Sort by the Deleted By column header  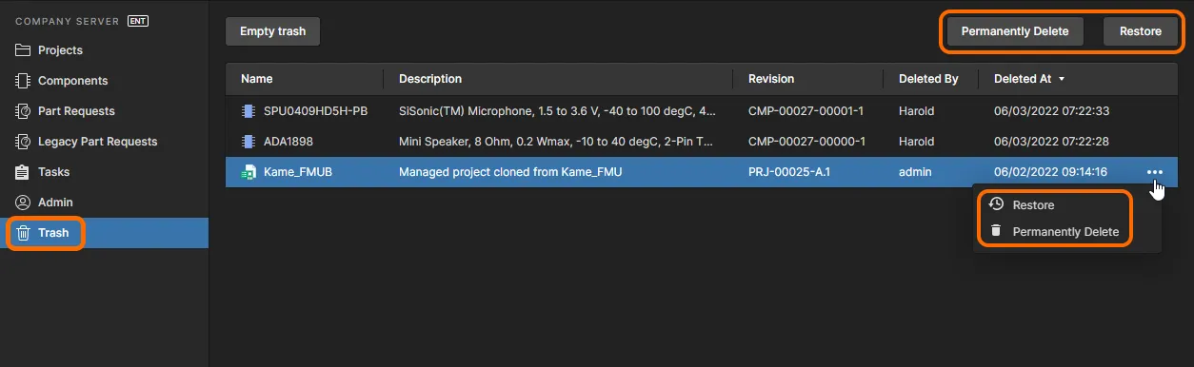click(928, 79)
